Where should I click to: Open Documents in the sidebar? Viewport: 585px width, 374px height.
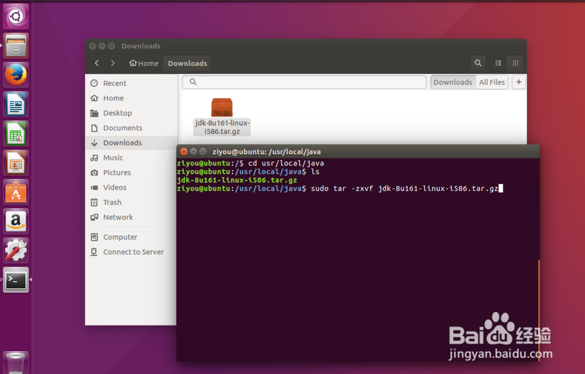click(x=131, y=128)
